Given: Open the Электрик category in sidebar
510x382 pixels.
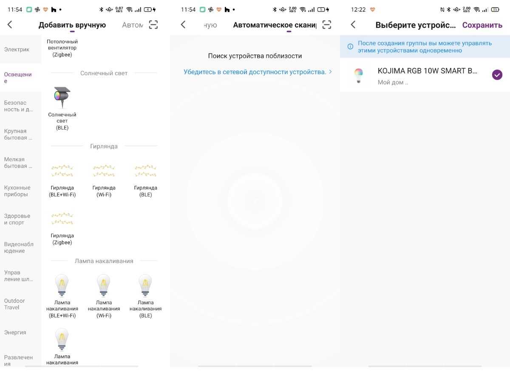Looking at the screenshot, I should 17,49.
